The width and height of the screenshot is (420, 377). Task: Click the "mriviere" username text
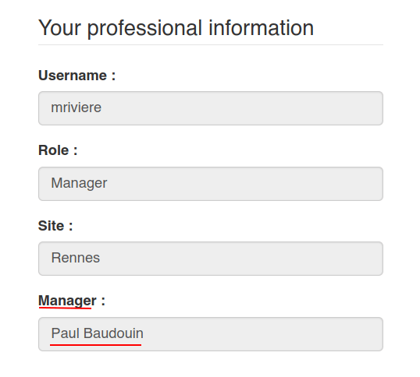pos(76,107)
